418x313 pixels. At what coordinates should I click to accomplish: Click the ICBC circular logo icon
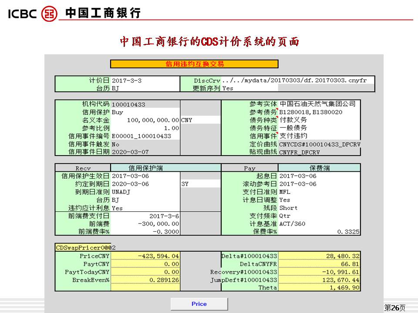(x=49, y=13)
